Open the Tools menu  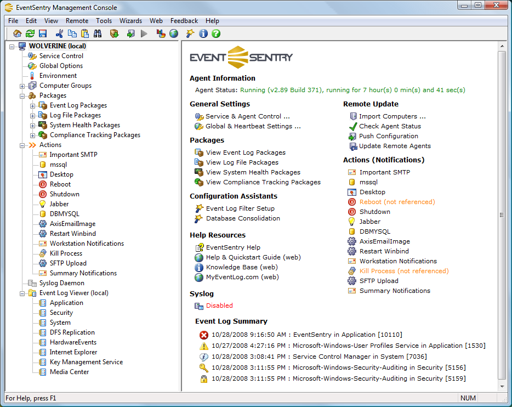[104, 21]
